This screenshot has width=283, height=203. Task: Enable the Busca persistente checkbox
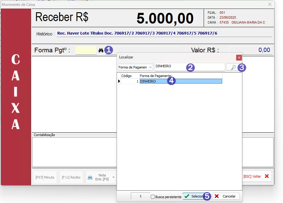coord(153,197)
